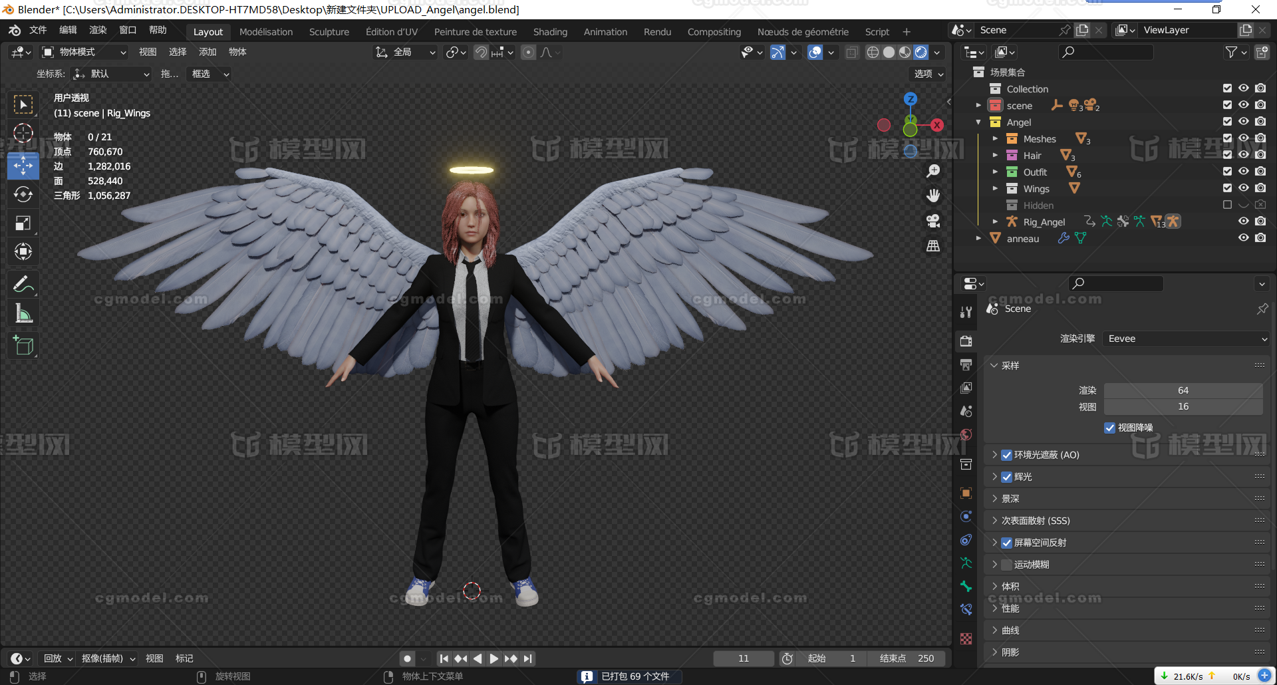Open the Object Data armature properties tab
This screenshot has height=685, width=1277.
coord(966,563)
